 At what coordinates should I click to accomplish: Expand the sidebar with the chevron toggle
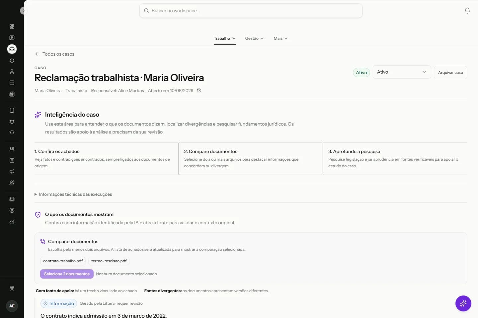tap(23, 11)
